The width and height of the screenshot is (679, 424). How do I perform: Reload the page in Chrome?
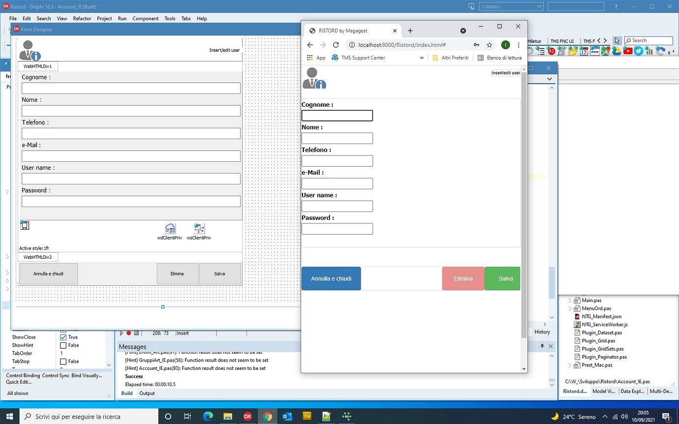coord(336,45)
